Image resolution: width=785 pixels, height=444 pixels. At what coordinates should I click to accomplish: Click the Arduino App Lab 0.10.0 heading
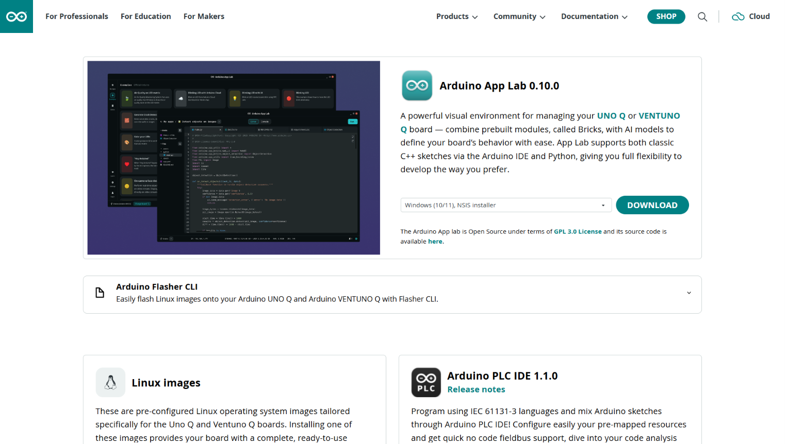pyautogui.click(x=499, y=86)
